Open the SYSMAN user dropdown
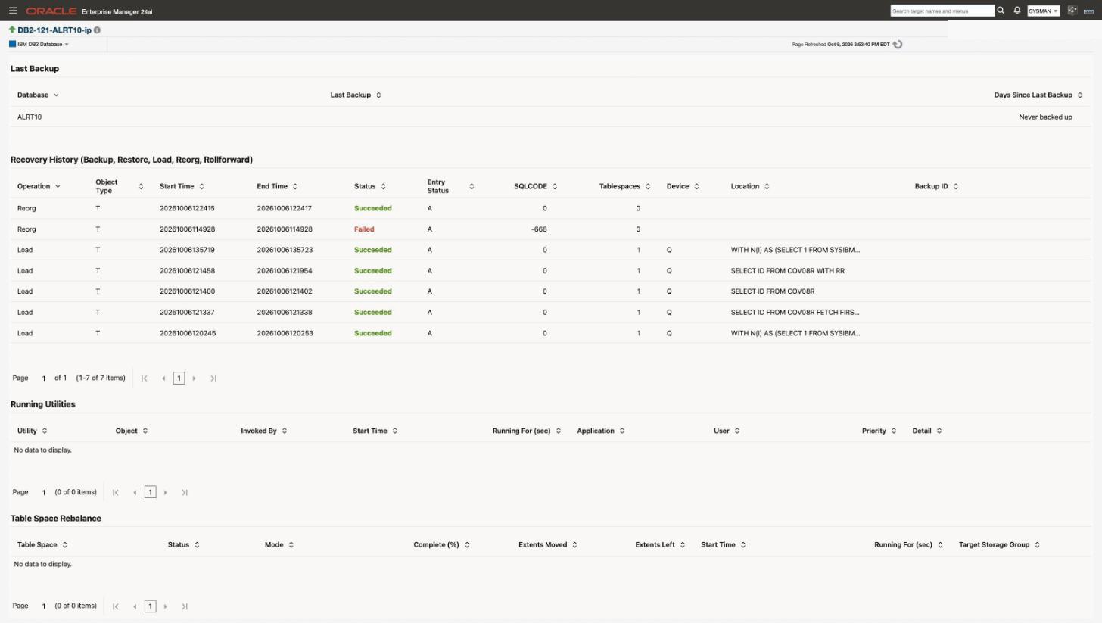The image size is (1102, 623). click(1043, 11)
